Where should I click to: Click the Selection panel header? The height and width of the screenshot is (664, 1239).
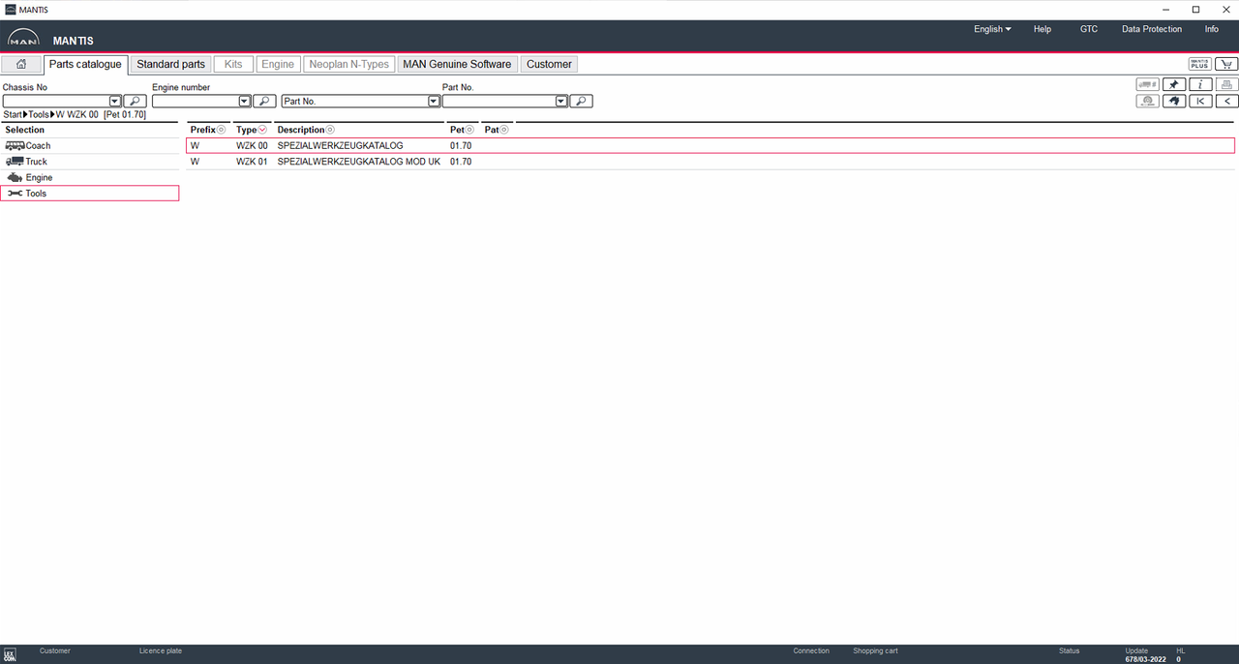click(x=90, y=130)
